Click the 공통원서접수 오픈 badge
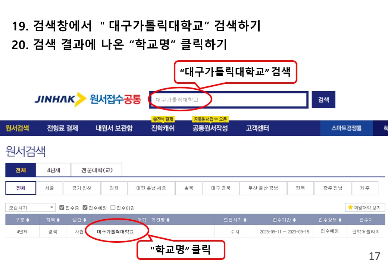This screenshot has width=388, height=268. (x=210, y=119)
